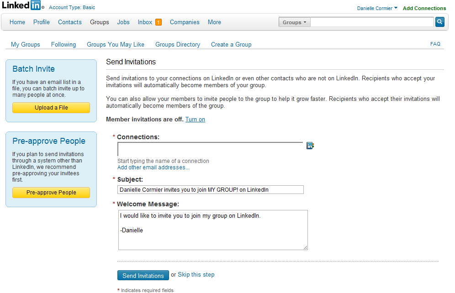Click the 'Indicates required fields' note
This screenshot has height=293, width=455.
[x=147, y=290]
